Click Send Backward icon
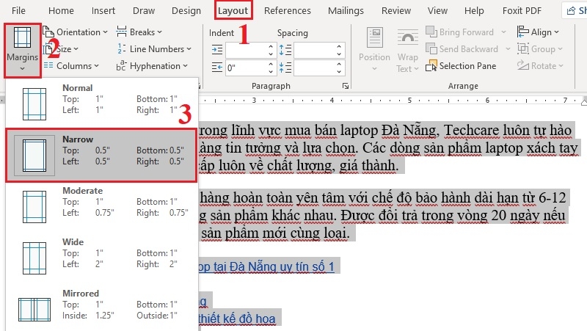587x331 pixels. (x=431, y=48)
